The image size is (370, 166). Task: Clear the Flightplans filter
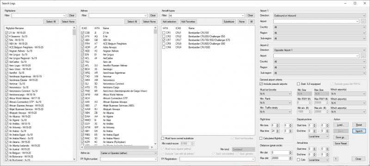click(x=72, y=16)
